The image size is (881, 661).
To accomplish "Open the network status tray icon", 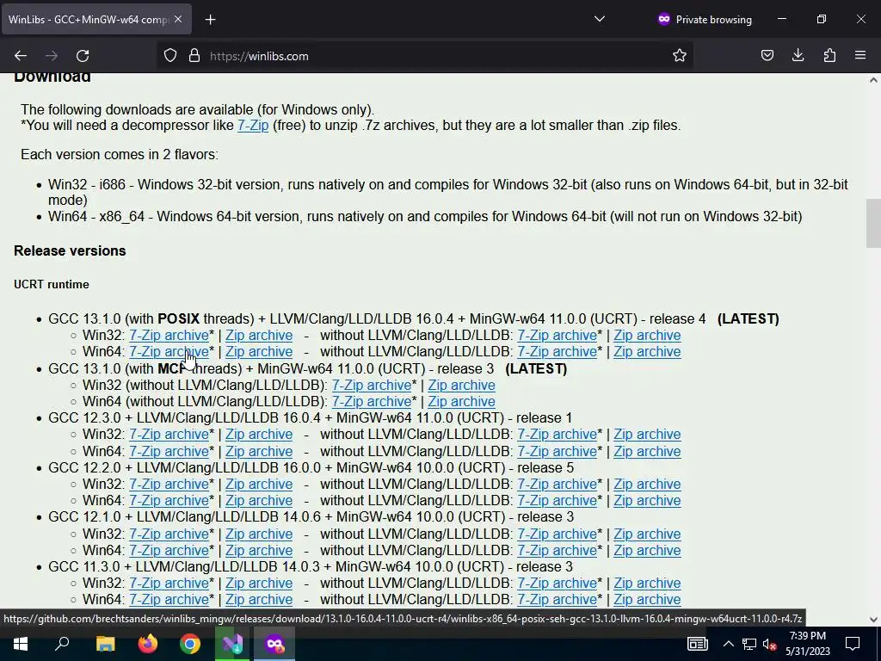I will tap(749, 644).
